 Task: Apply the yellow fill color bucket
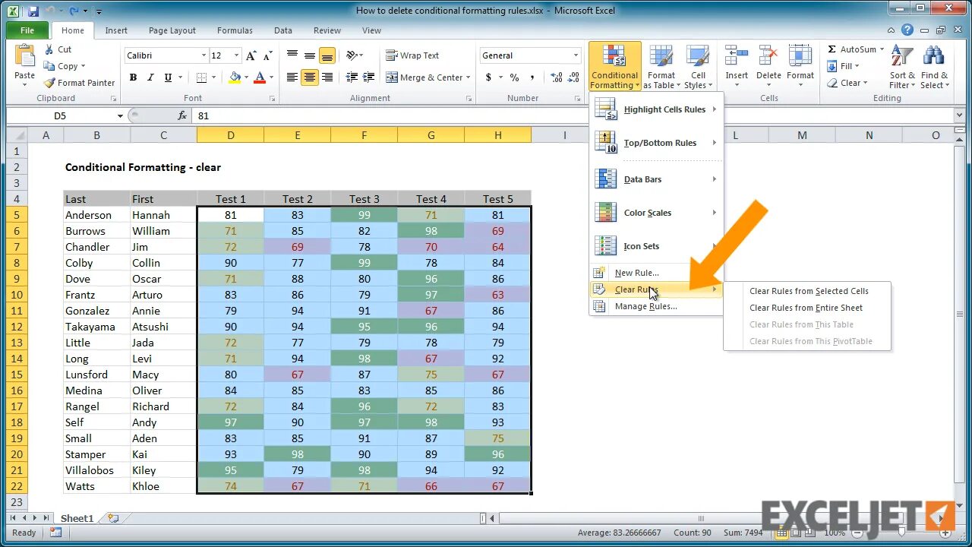(x=235, y=77)
